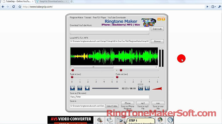Play the audio with the Play button

[72, 88]
